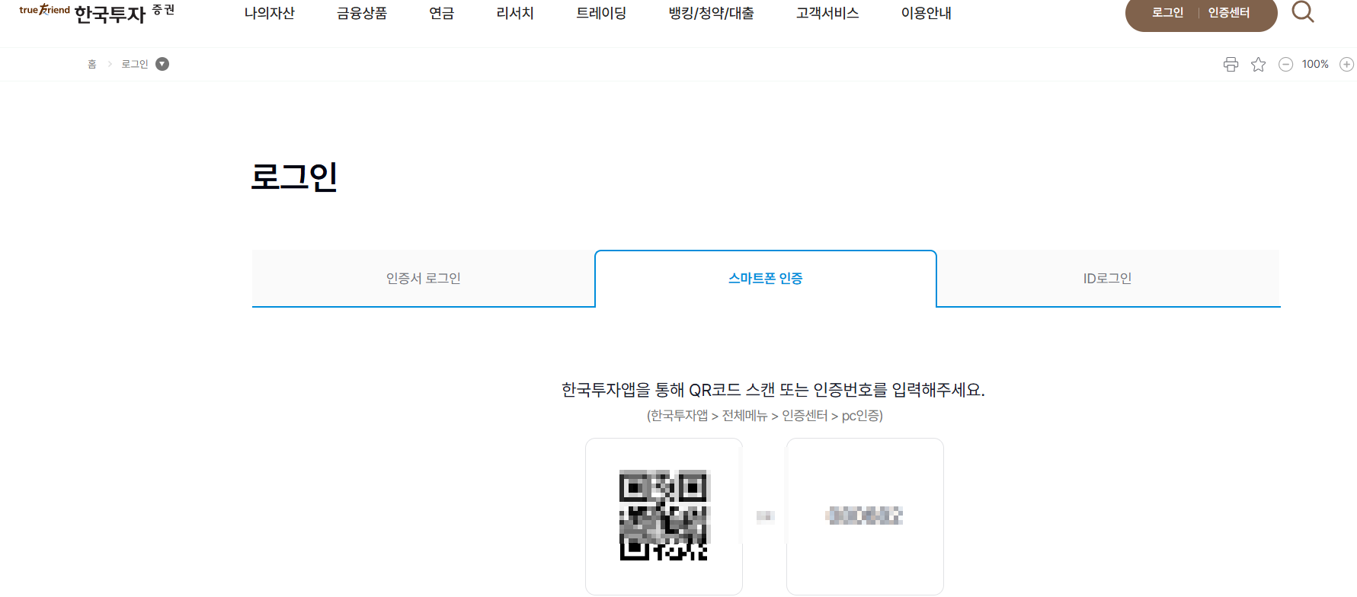Open the 고객서비스 menu

coord(827,13)
